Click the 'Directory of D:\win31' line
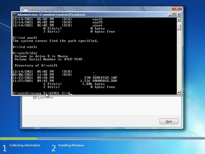 pyautogui.click(x=36, y=65)
